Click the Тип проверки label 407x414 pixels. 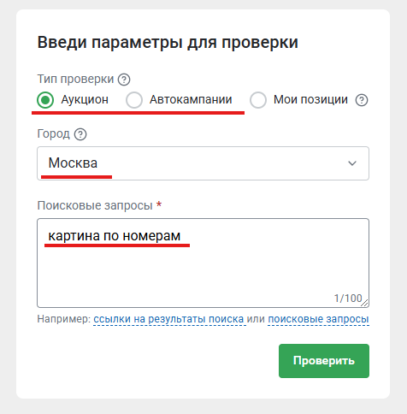pyautogui.click(x=75, y=79)
